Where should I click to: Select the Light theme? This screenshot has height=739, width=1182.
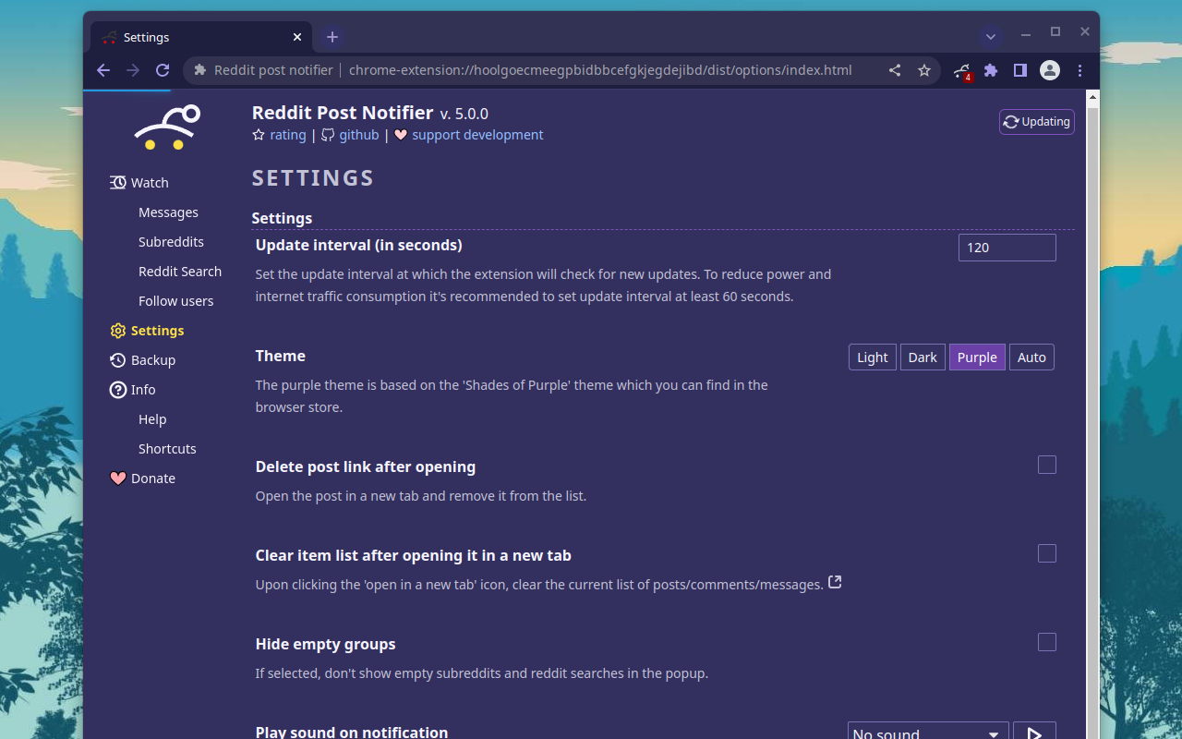coord(872,357)
